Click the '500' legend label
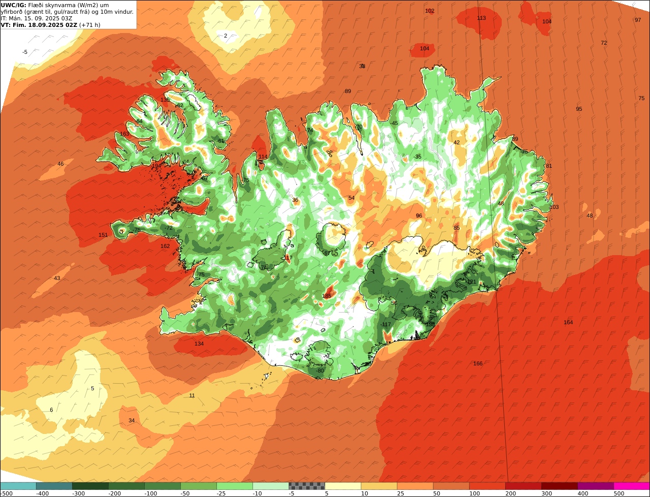Screen dimensions: 650x497 (x=619, y=493)
